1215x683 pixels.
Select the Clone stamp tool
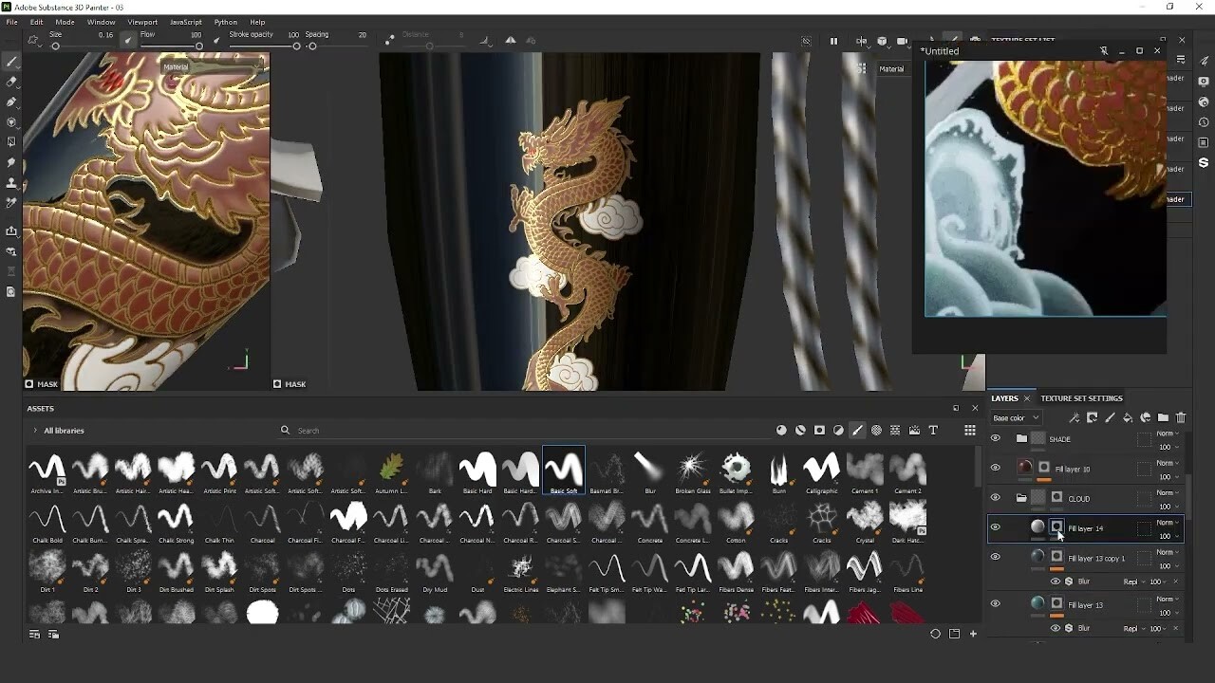click(11, 182)
